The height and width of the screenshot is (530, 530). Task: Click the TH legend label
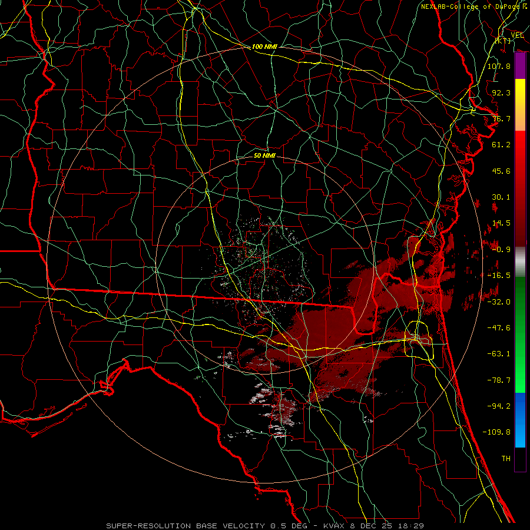506,458
